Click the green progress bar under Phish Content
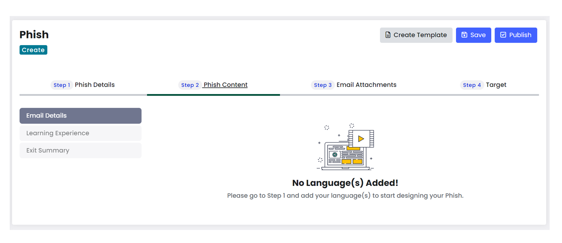Viewport: 562px width, 243px height. (x=213, y=95)
